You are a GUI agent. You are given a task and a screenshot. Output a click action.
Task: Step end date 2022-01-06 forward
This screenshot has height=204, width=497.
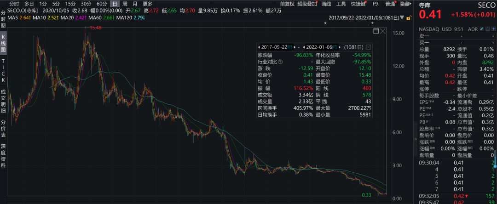pos(341,47)
